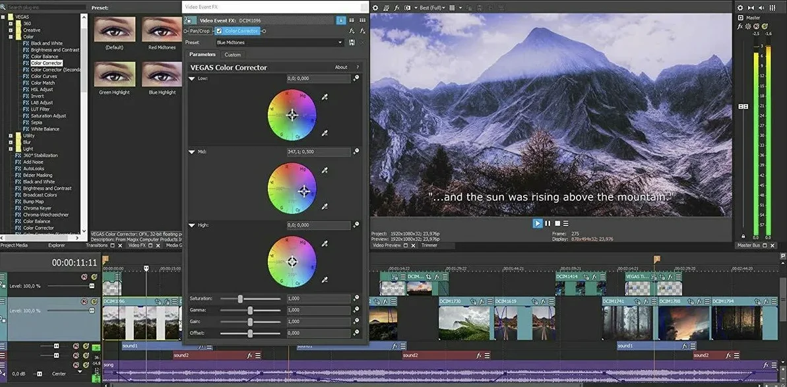Select the Green Highlight preset thumbnail
Viewport: 787px width, 387px height.
click(114, 74)
